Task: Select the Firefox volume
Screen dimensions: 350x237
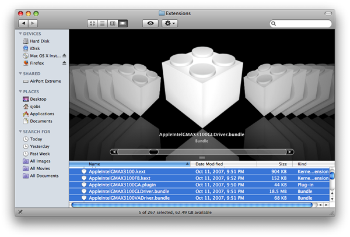Action: pos(33,63)
